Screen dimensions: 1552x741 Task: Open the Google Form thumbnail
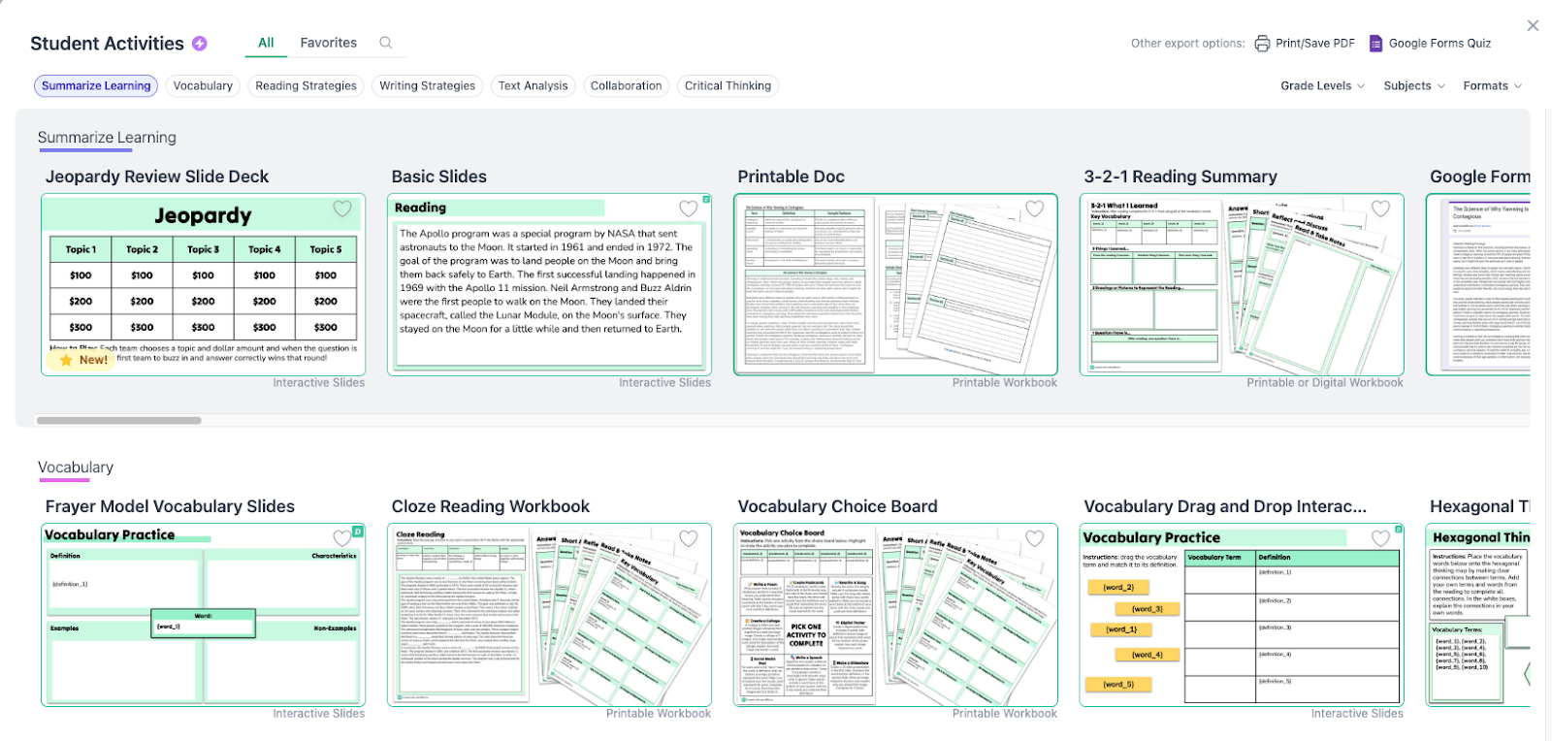click(1477, 284)
